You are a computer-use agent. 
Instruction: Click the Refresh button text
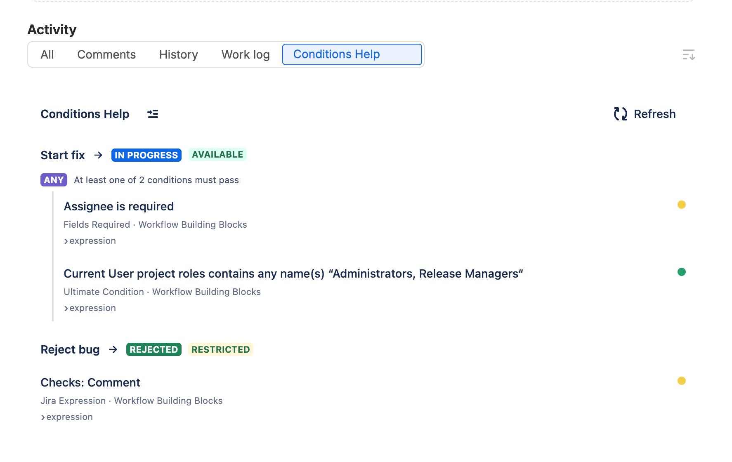(654, 114)
